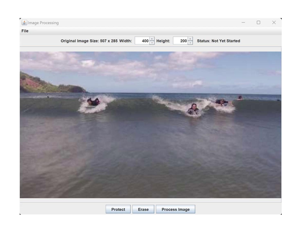Click the Java app icon in title bar

pyautogui.click(x=24, y=23)
